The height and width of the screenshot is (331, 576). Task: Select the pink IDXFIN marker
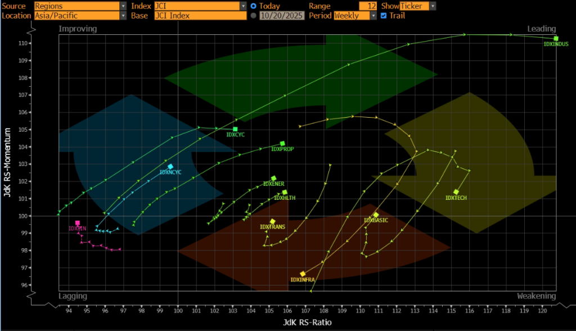(x=78, y=223)
